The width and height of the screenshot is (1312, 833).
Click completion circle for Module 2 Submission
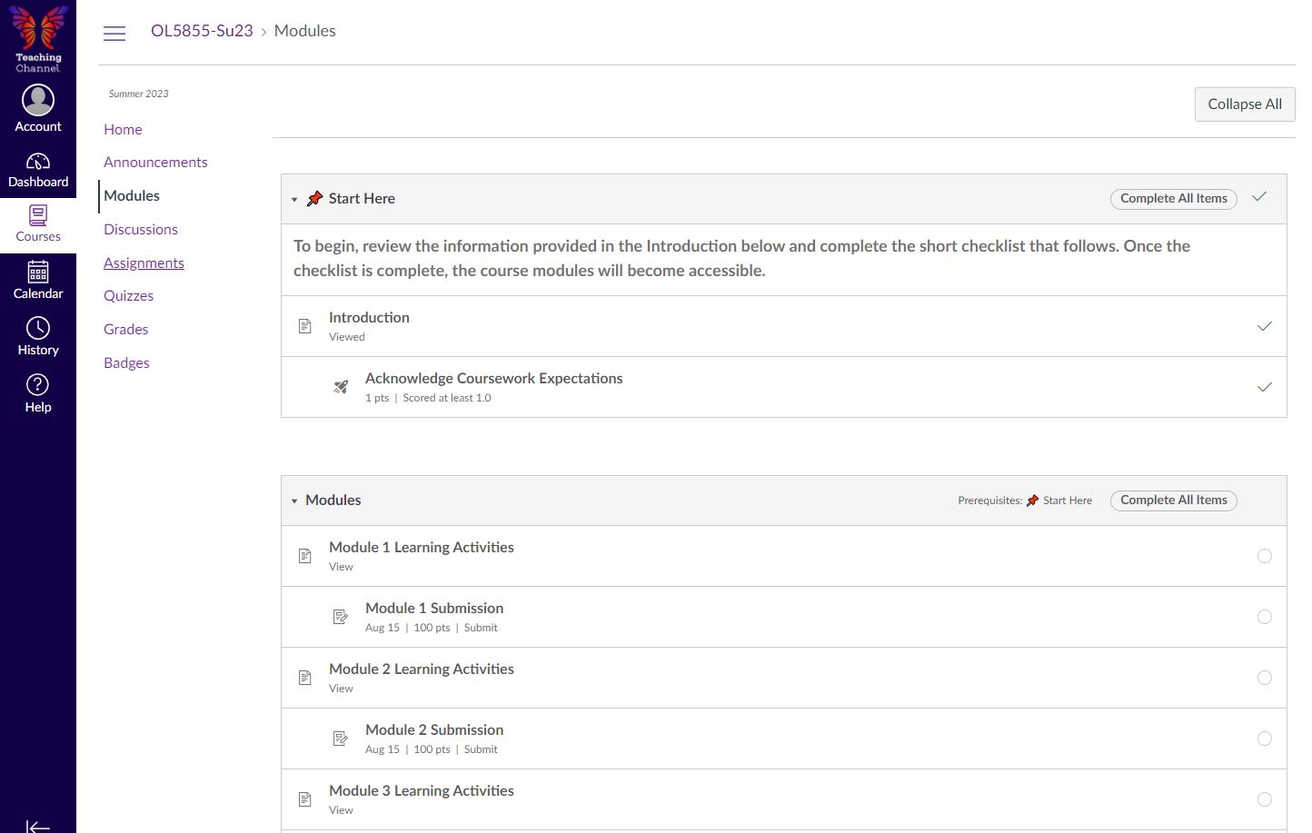coord(1264,739)
